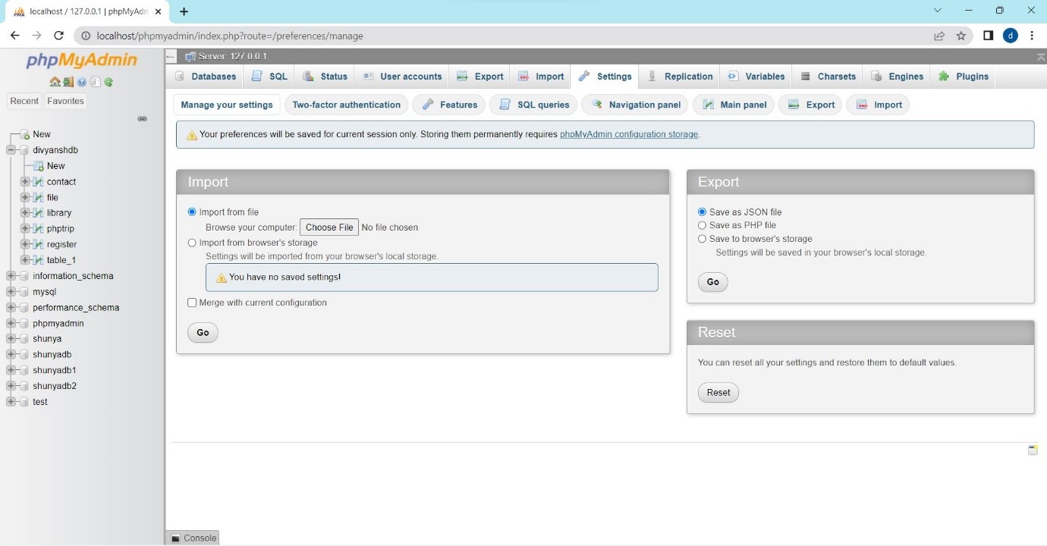The width and height of the screenshot is (1047, 546).
Task: Switch to Two-factor authentication sub-tab
Action: [x=346, y=105]
